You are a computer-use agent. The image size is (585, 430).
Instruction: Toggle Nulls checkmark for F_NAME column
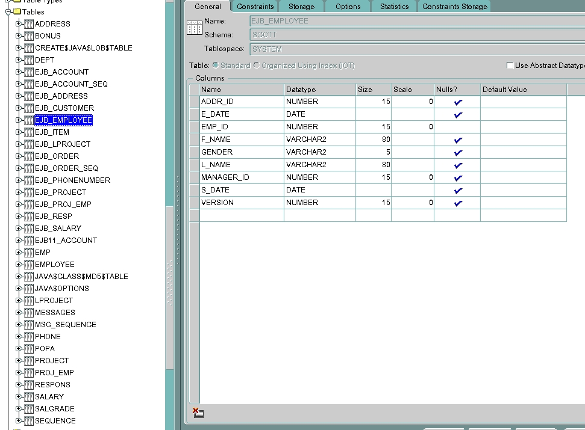click(458, 140)
